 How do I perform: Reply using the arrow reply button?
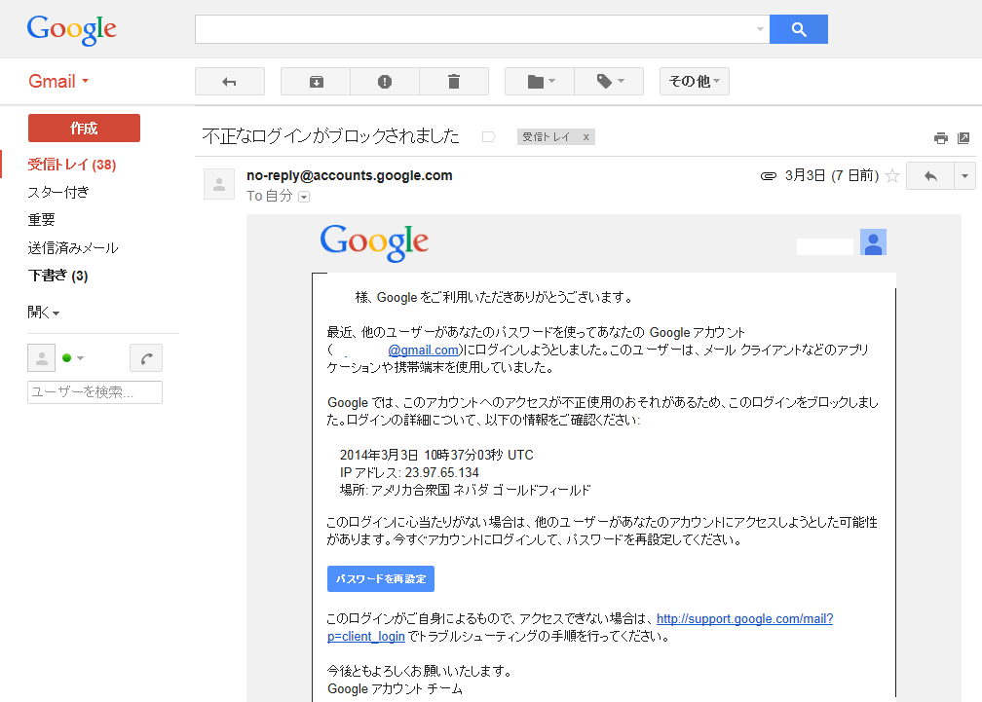930,176
